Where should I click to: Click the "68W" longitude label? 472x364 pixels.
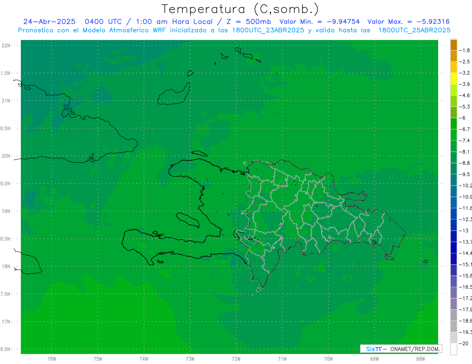click(x=420, y=359)
